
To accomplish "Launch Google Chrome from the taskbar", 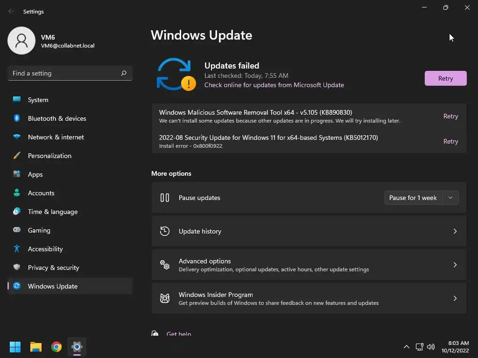I will tap(56, 347).
